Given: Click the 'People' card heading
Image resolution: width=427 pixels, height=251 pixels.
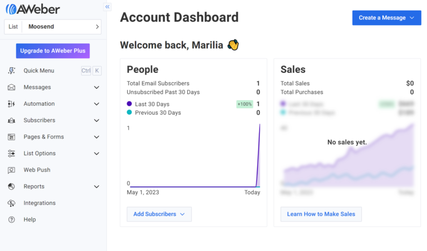Looking at the screenshot, I should click(143, 70).
